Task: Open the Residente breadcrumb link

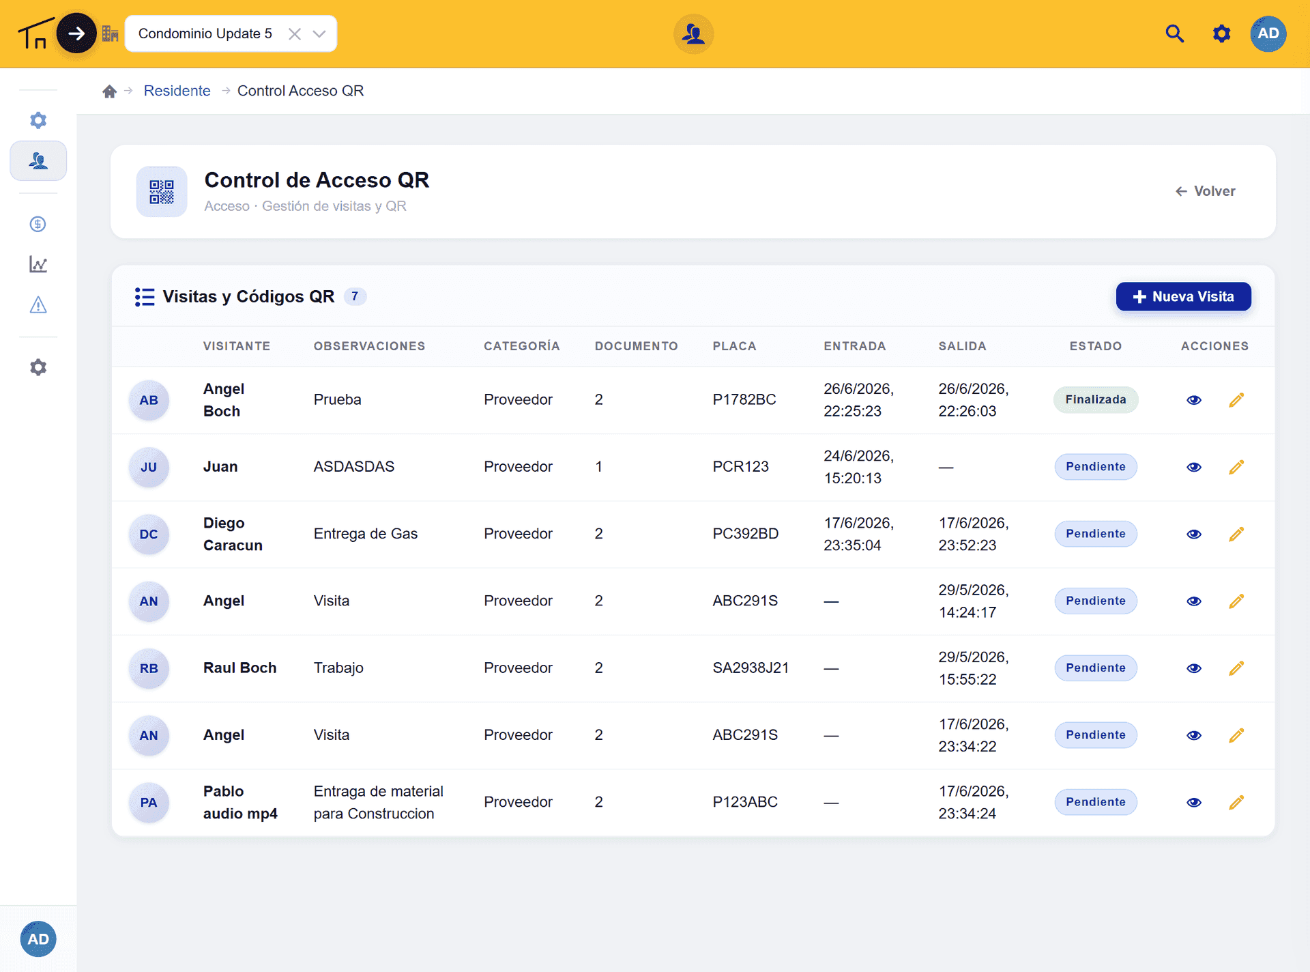Action: [177, 91]
